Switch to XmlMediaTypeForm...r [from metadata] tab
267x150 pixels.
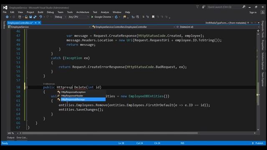pyautogui.click(x=226, y=23)
